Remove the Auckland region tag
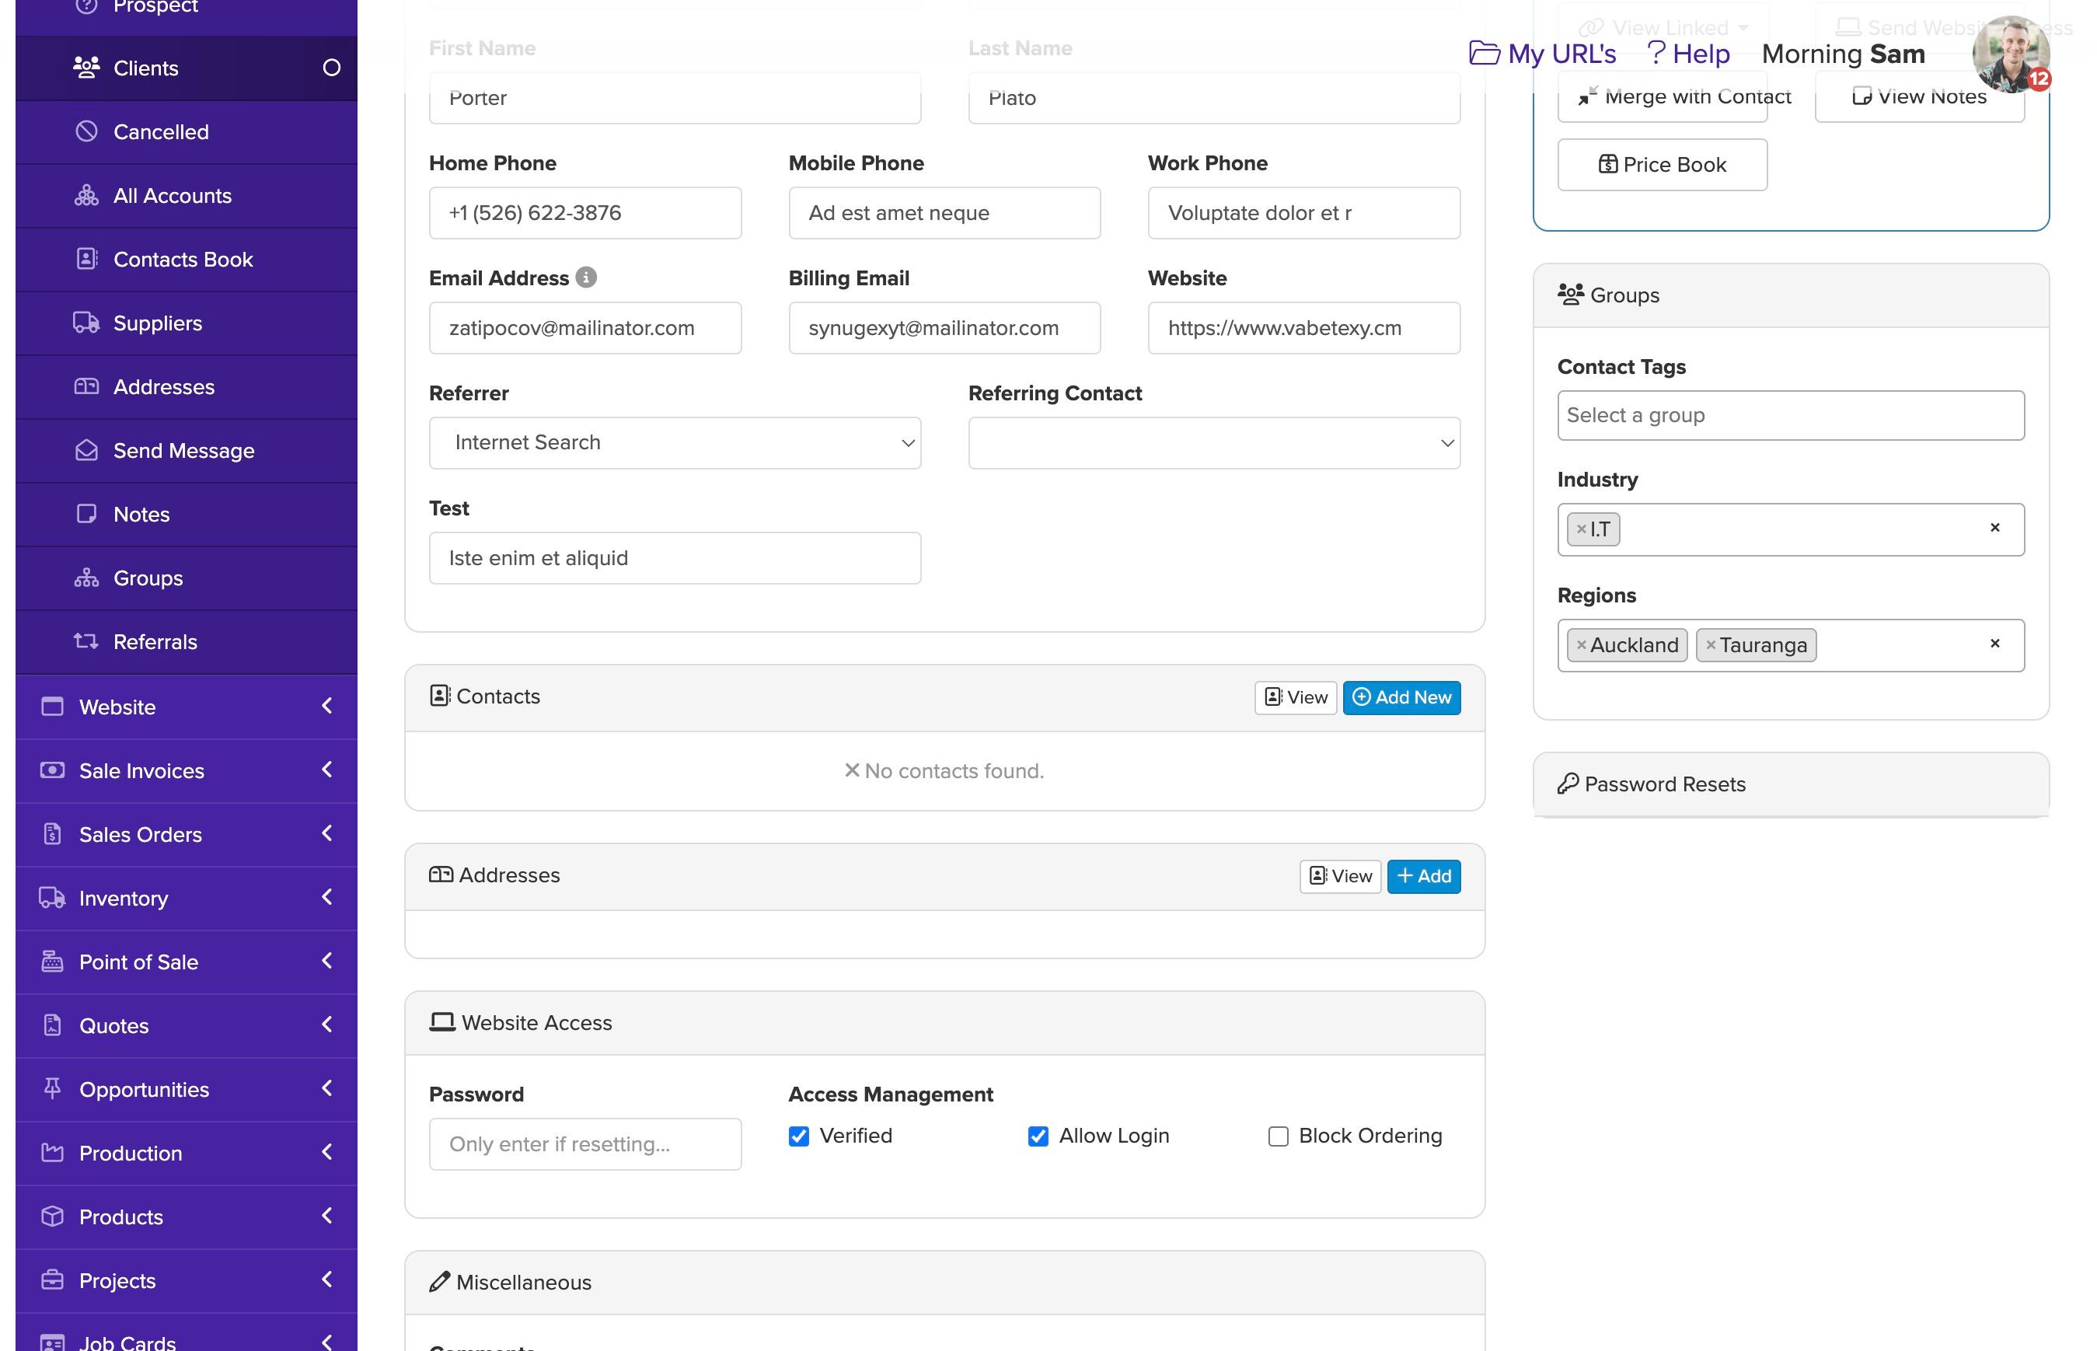This screenshot has width=2097, height=1351. (x=1580, y=645)
